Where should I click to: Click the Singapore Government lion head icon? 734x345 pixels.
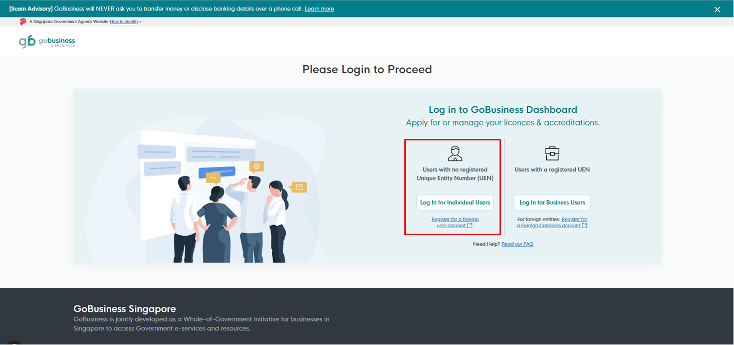[x=23, y=22]
